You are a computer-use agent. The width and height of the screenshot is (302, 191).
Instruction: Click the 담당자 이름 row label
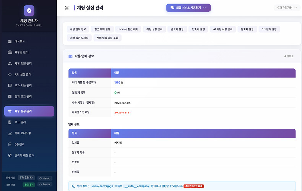[x=78, y=152]
